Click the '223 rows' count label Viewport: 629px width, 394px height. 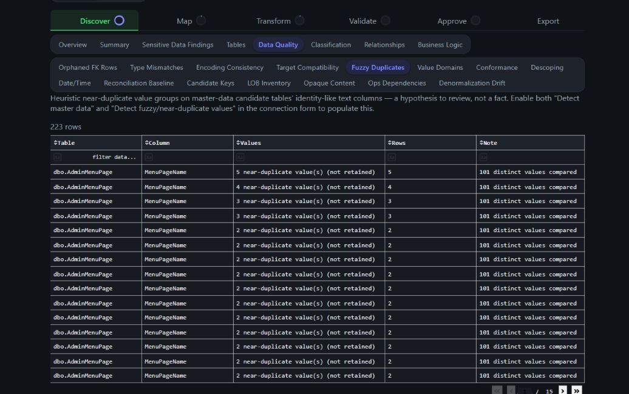66,127
